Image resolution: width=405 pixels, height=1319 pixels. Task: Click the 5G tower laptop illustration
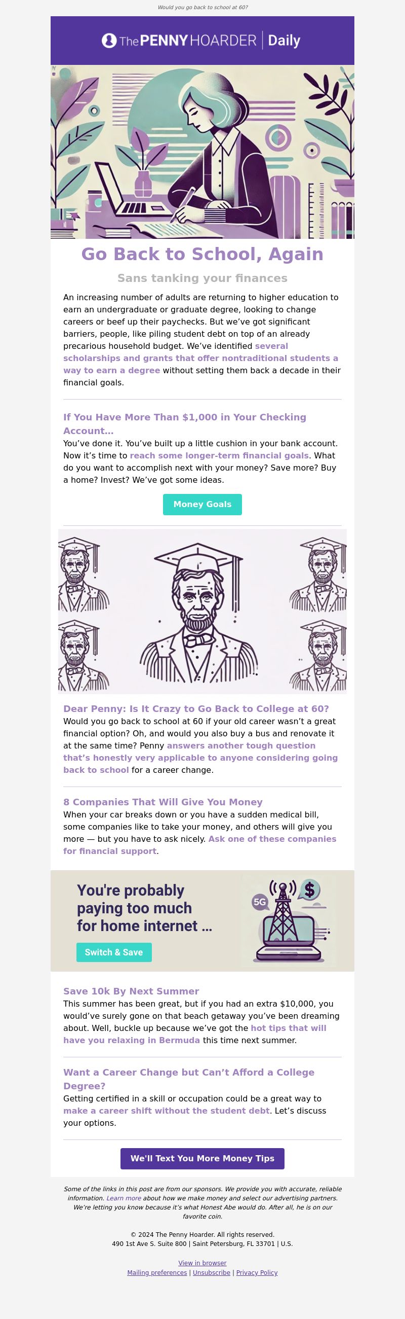(x=290, y=920)
